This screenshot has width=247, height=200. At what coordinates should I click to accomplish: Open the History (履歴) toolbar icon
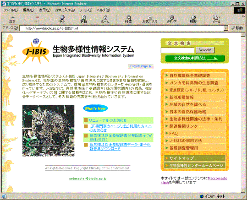193,19
